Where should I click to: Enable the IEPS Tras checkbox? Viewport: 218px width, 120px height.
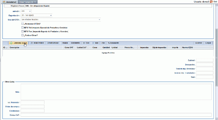click(23, 31)
